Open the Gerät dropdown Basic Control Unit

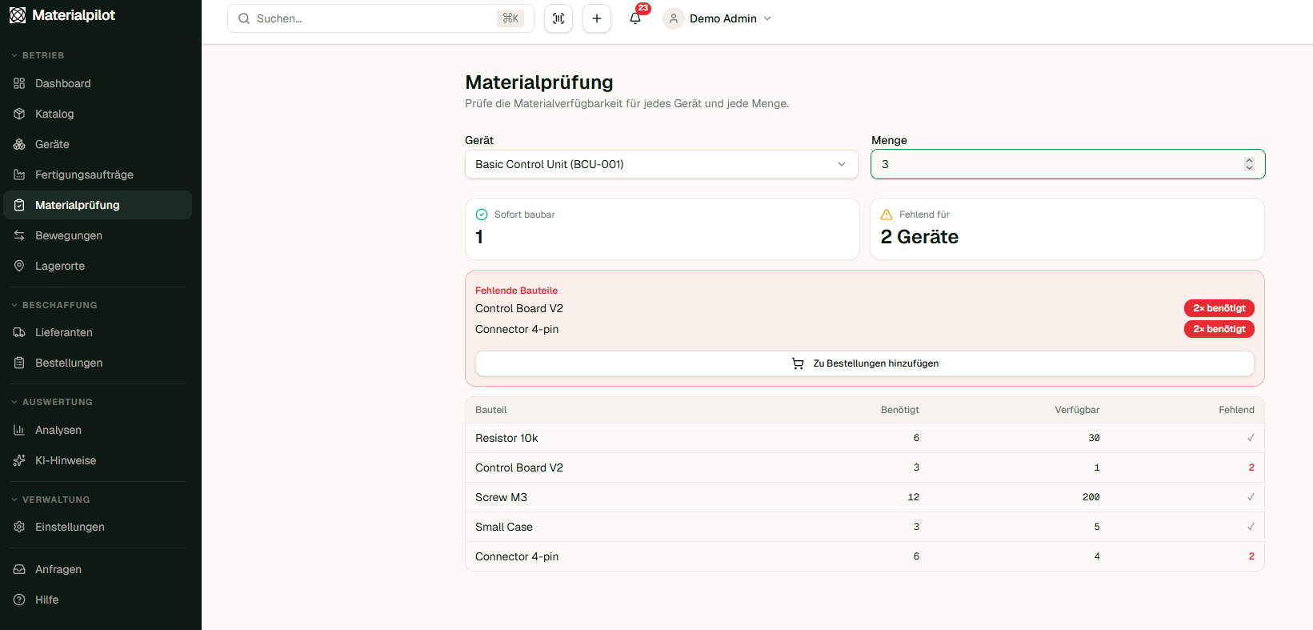661,164
